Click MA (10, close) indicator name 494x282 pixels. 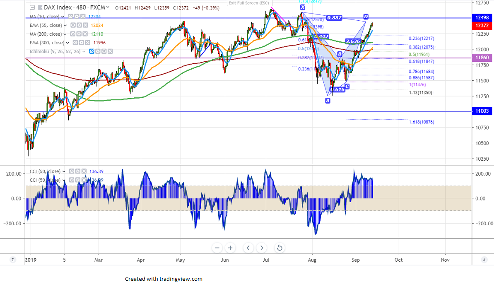[44, 17]
